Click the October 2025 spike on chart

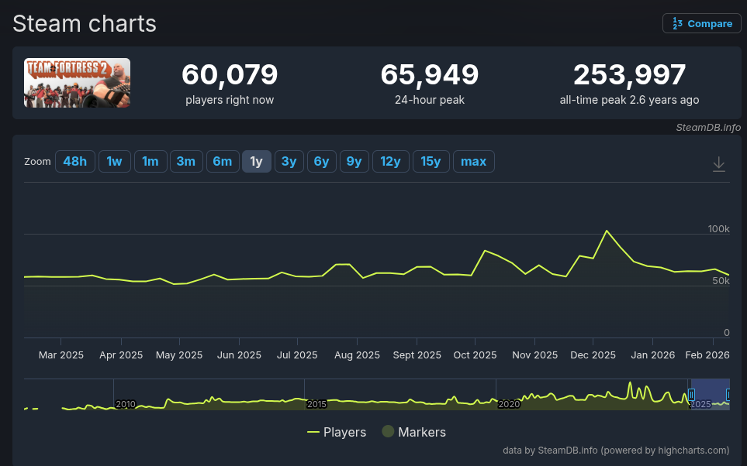pos(485,250)
